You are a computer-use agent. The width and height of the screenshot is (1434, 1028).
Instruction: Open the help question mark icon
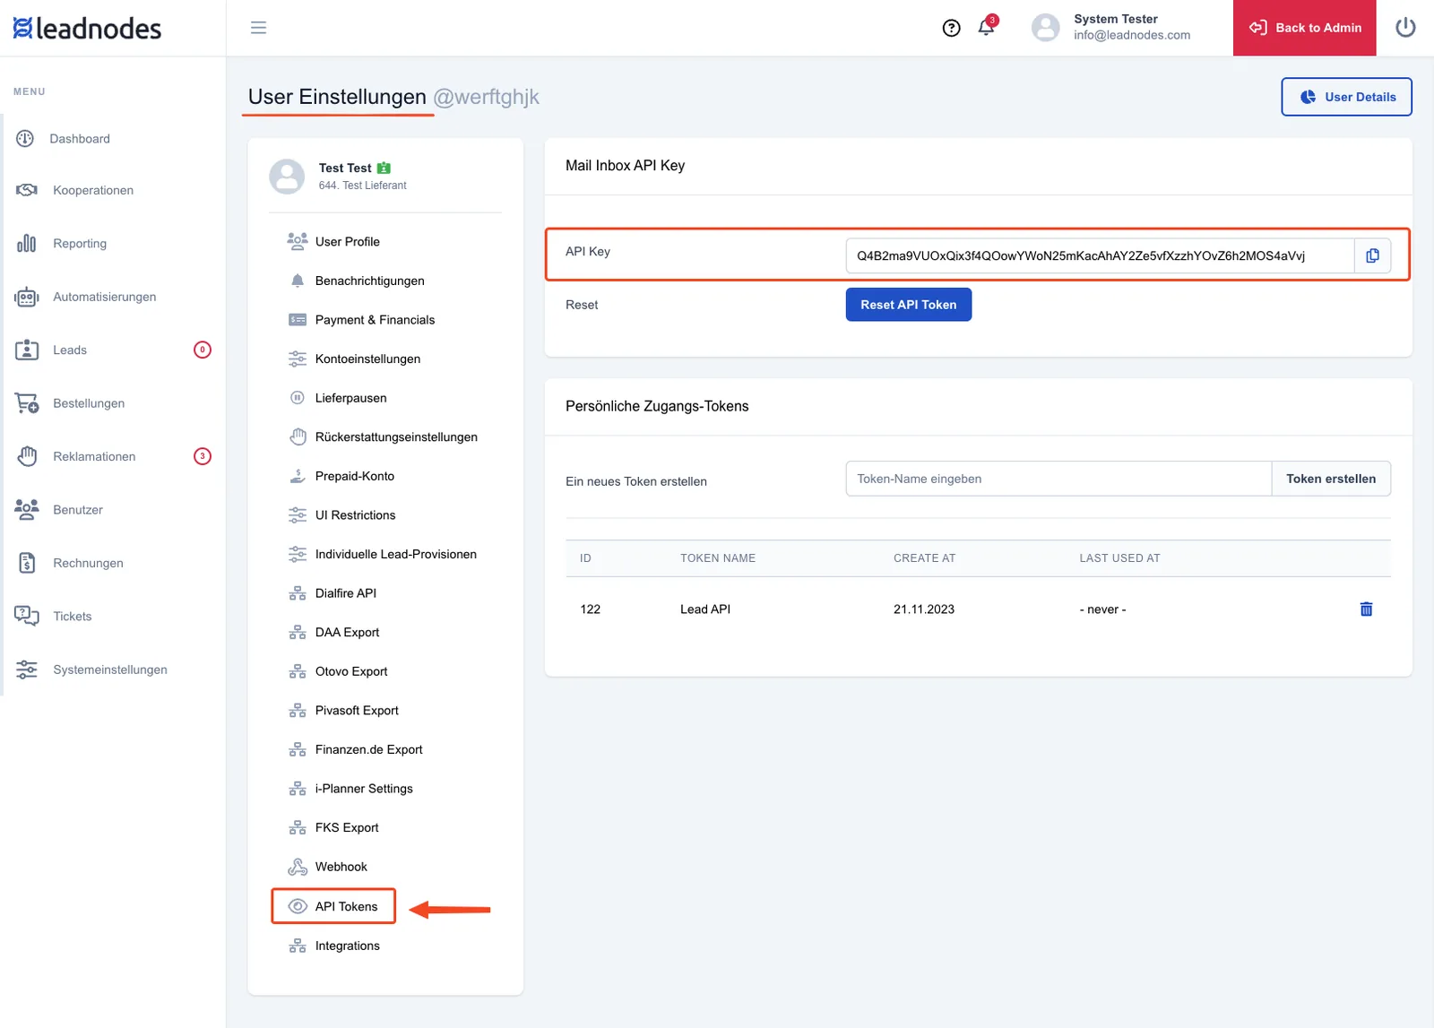952,28
